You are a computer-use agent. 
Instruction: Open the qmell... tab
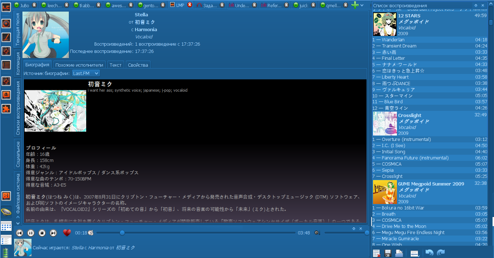coord(334,5)
